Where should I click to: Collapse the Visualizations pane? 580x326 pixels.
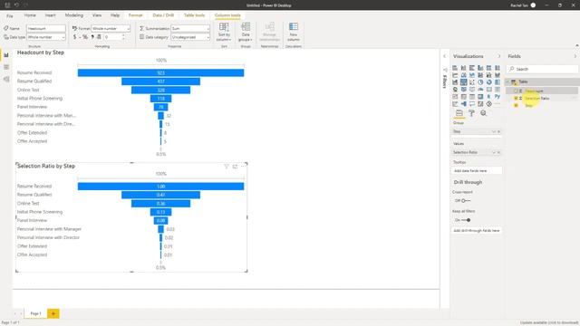click(x=499, y=56)
